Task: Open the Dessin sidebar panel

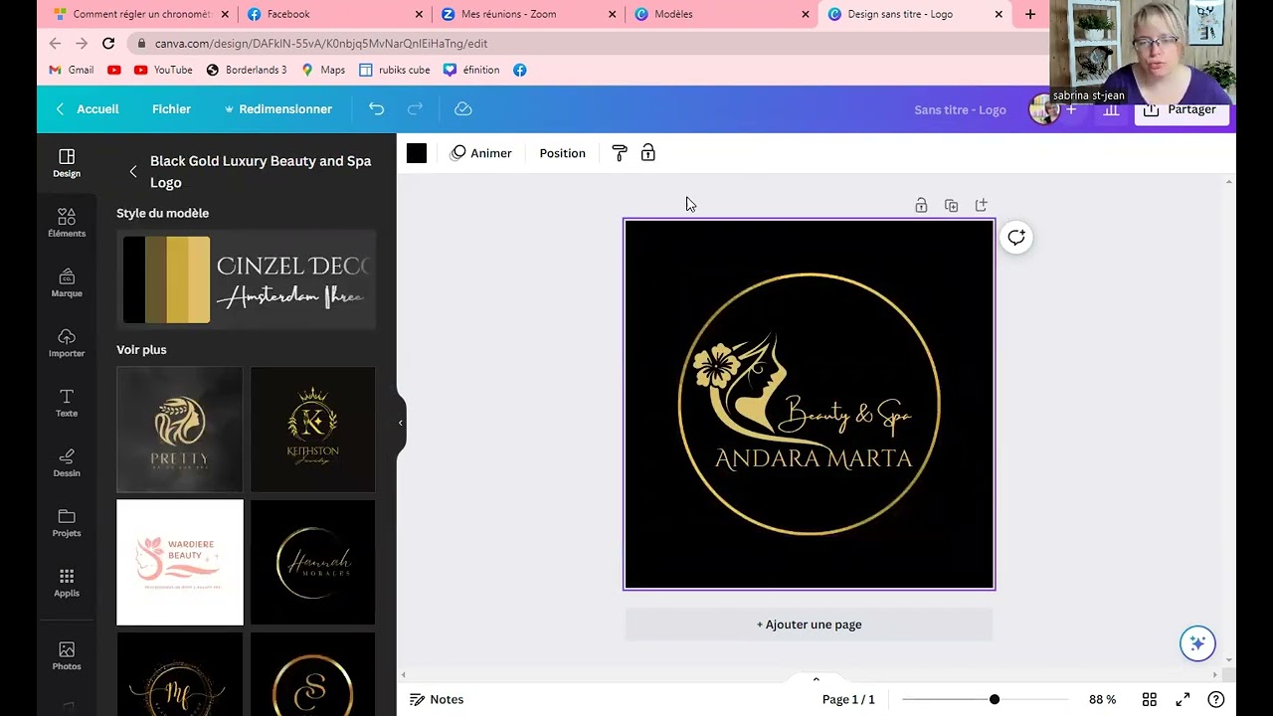Action: 67,462
